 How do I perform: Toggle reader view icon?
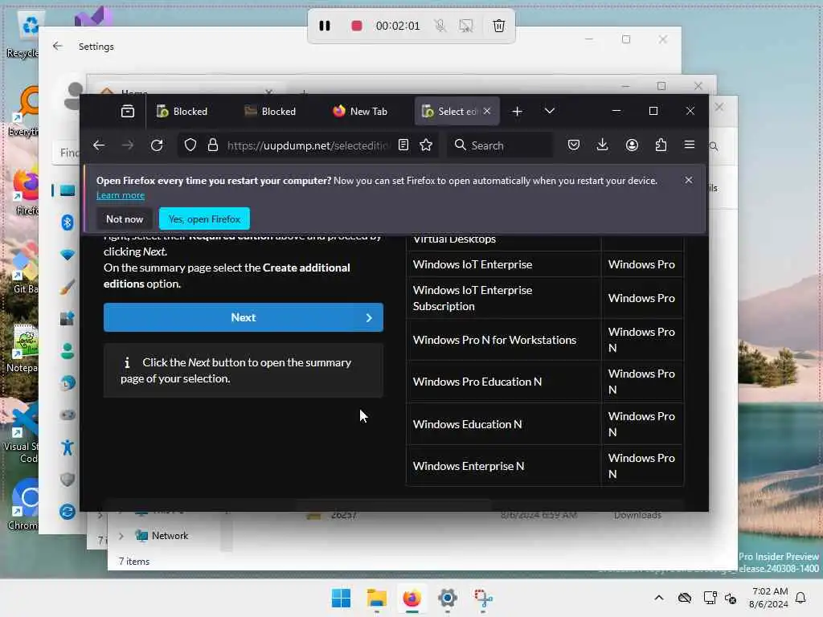(403, 145)
